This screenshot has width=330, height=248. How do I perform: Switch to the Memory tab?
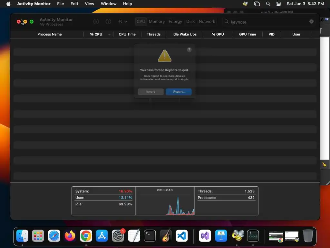click(157, 22)
